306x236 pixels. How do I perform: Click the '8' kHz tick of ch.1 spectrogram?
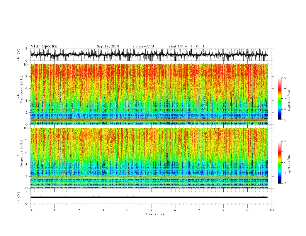pos(27,76)
